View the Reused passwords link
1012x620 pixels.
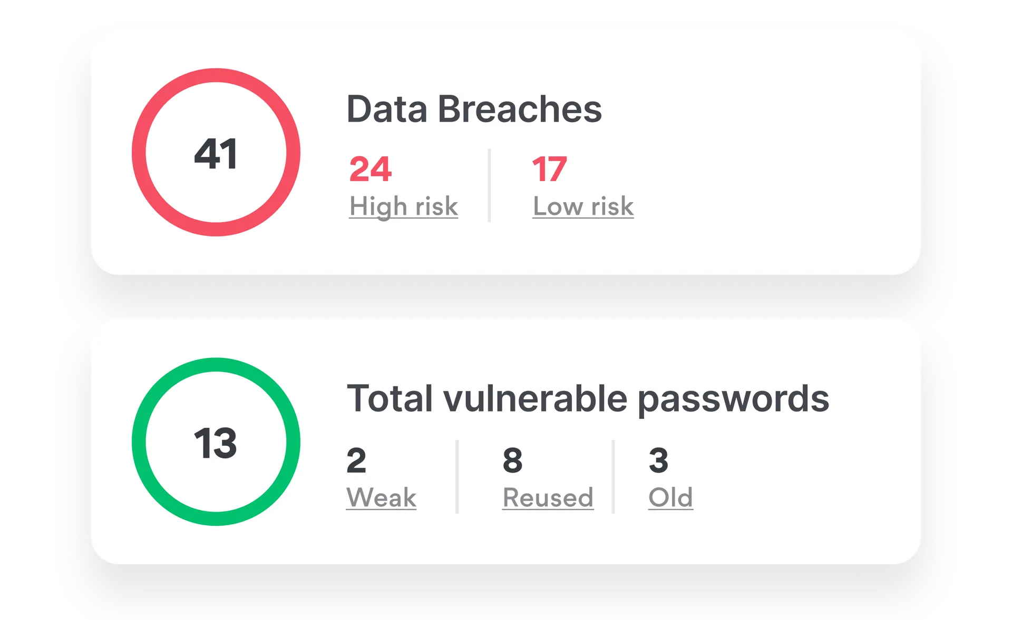tap(548, 497)
